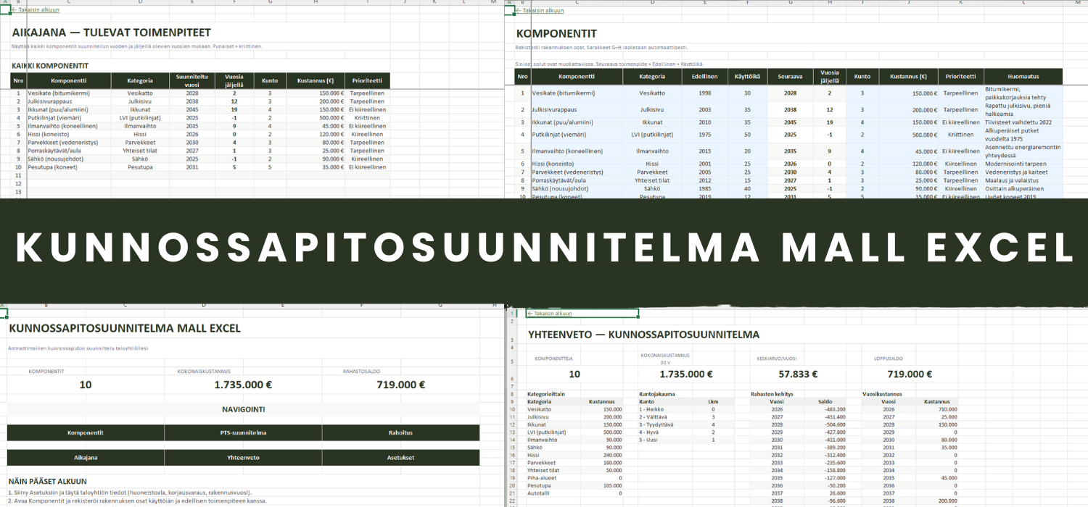The height and width of the screenshot is (507, 1088).
Task: Go to the Rahoitus sheet button
Action: pos(400,432)
